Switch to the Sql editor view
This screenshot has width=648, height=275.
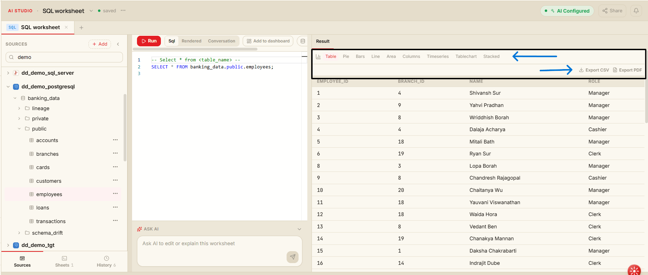(x=172, y=41)
